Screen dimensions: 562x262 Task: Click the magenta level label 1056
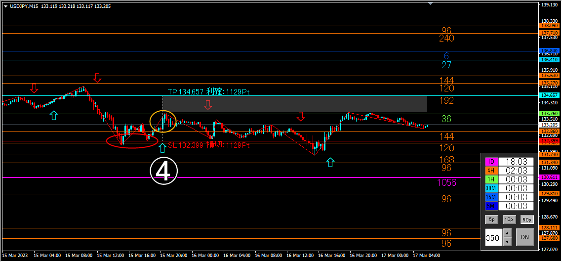(446, 183)
